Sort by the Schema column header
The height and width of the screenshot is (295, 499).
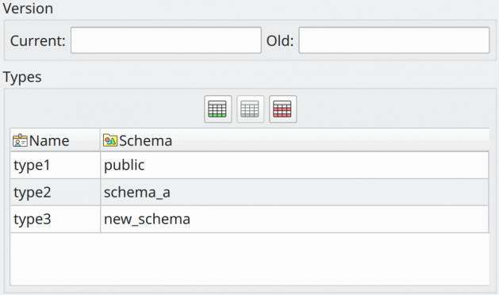(x=294, y=140)
